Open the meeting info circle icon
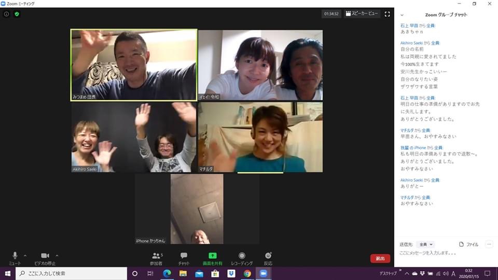Viewport: 498px width, 280px height. click(6, 14)
